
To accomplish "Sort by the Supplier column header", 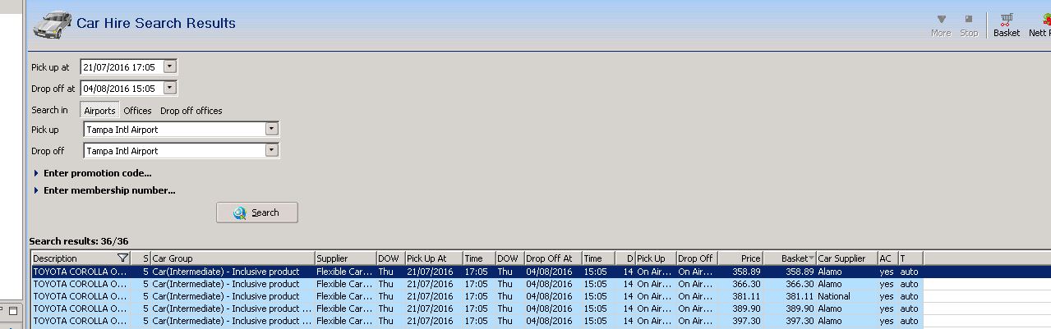I will pyautogui.click(x=345, y=258).
